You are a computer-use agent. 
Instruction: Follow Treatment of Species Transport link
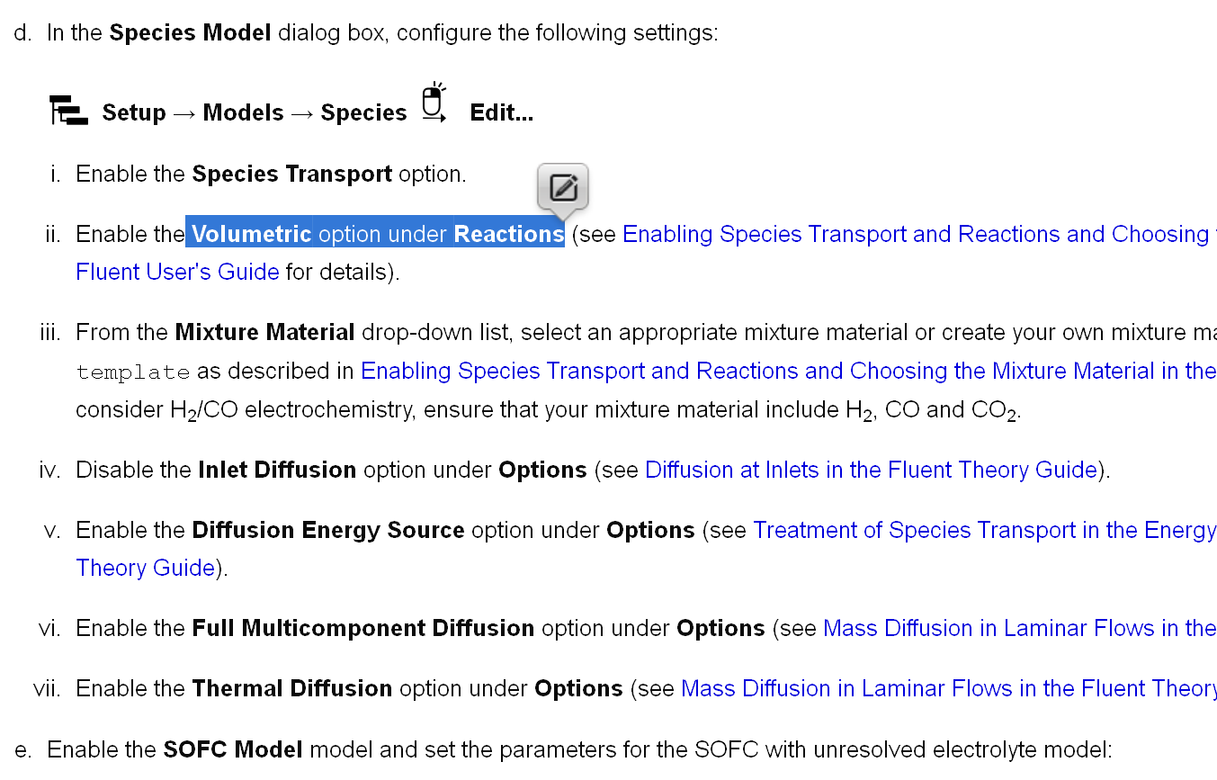984,531
